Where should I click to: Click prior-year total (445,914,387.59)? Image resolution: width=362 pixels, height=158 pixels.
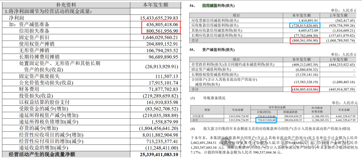[341, 89]
